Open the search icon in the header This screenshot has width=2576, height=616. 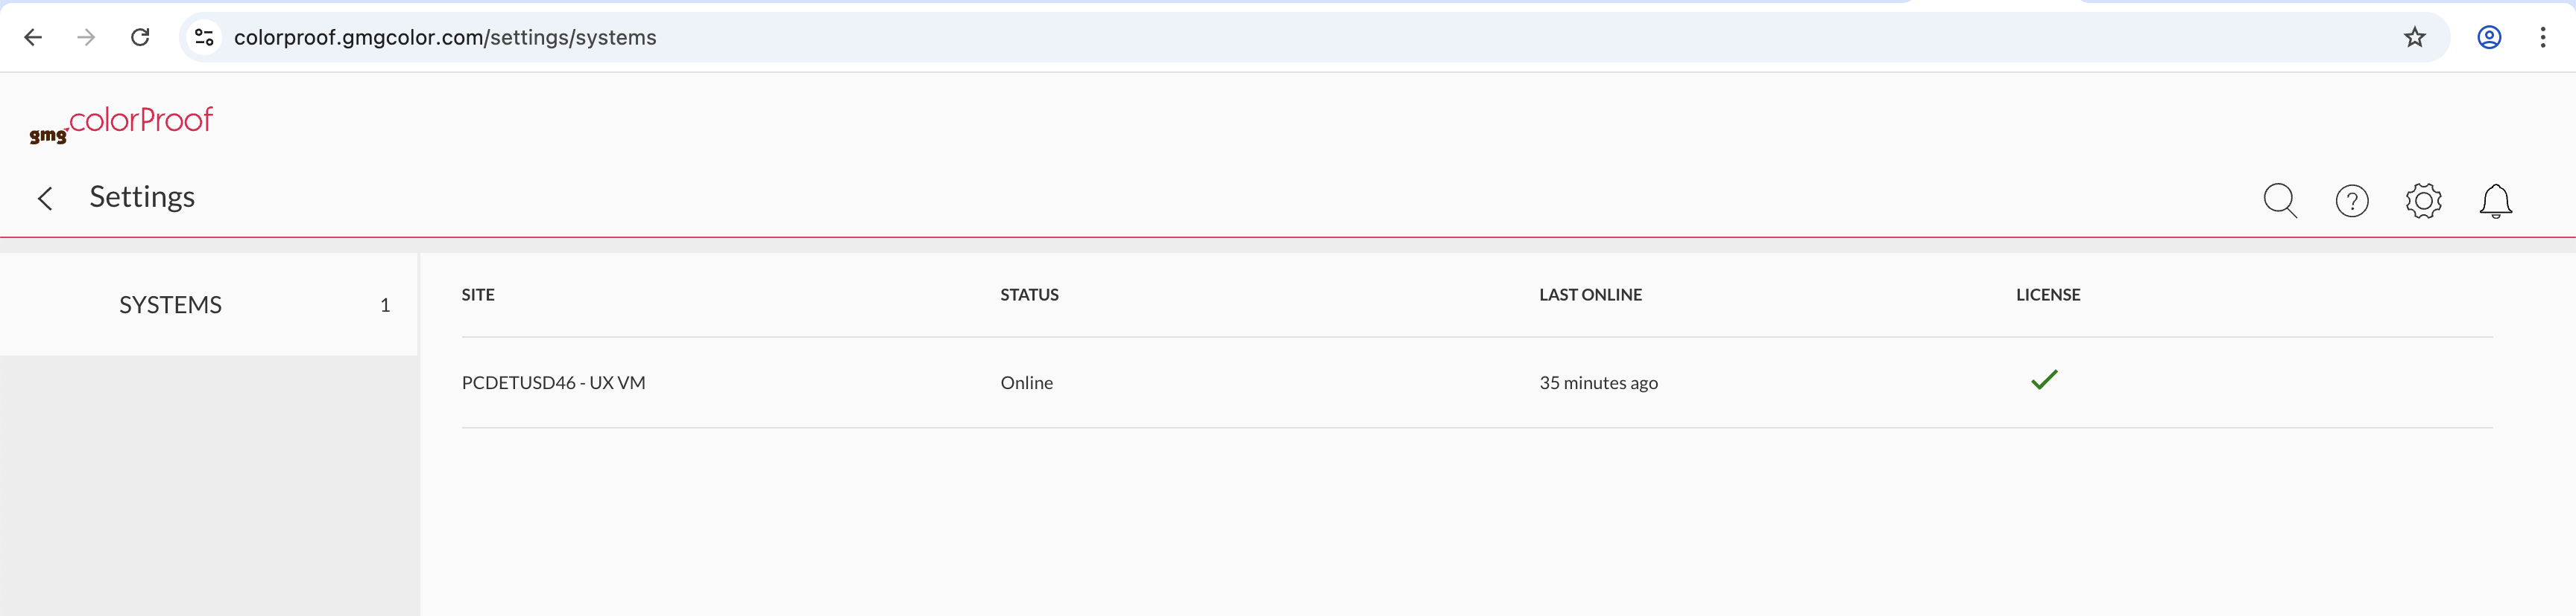[2281, 201]
